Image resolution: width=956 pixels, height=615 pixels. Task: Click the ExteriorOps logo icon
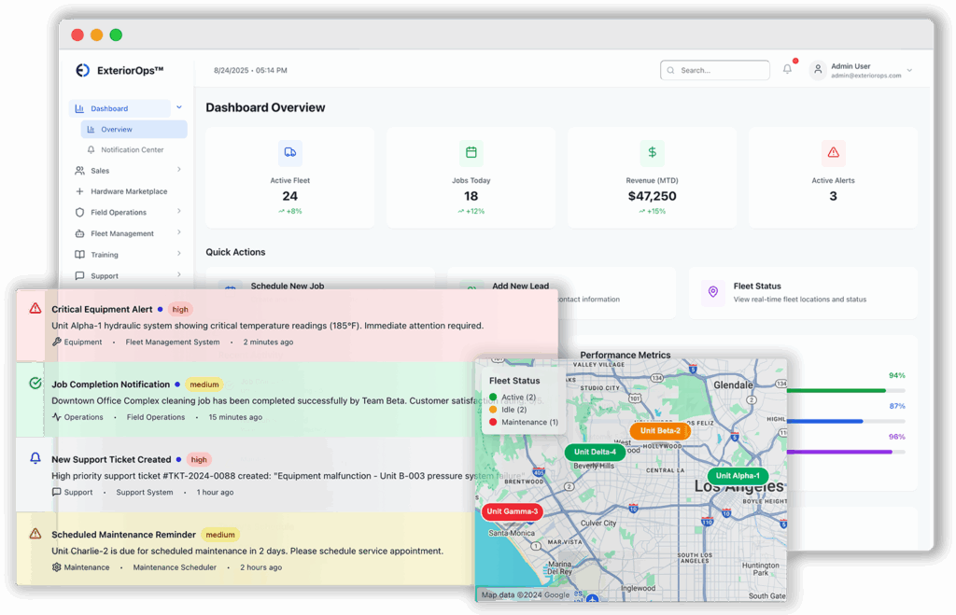click(82, 70)
